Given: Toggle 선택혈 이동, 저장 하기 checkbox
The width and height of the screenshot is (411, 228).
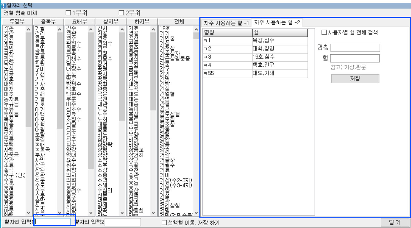Looking at the screenshot, I should 164,223.
